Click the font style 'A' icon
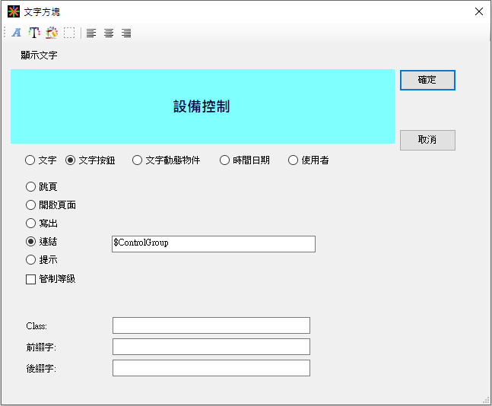 [16, 33]
